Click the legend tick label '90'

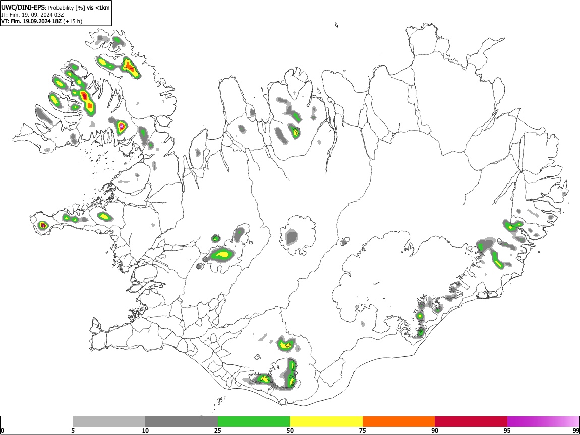click(435, 430)
